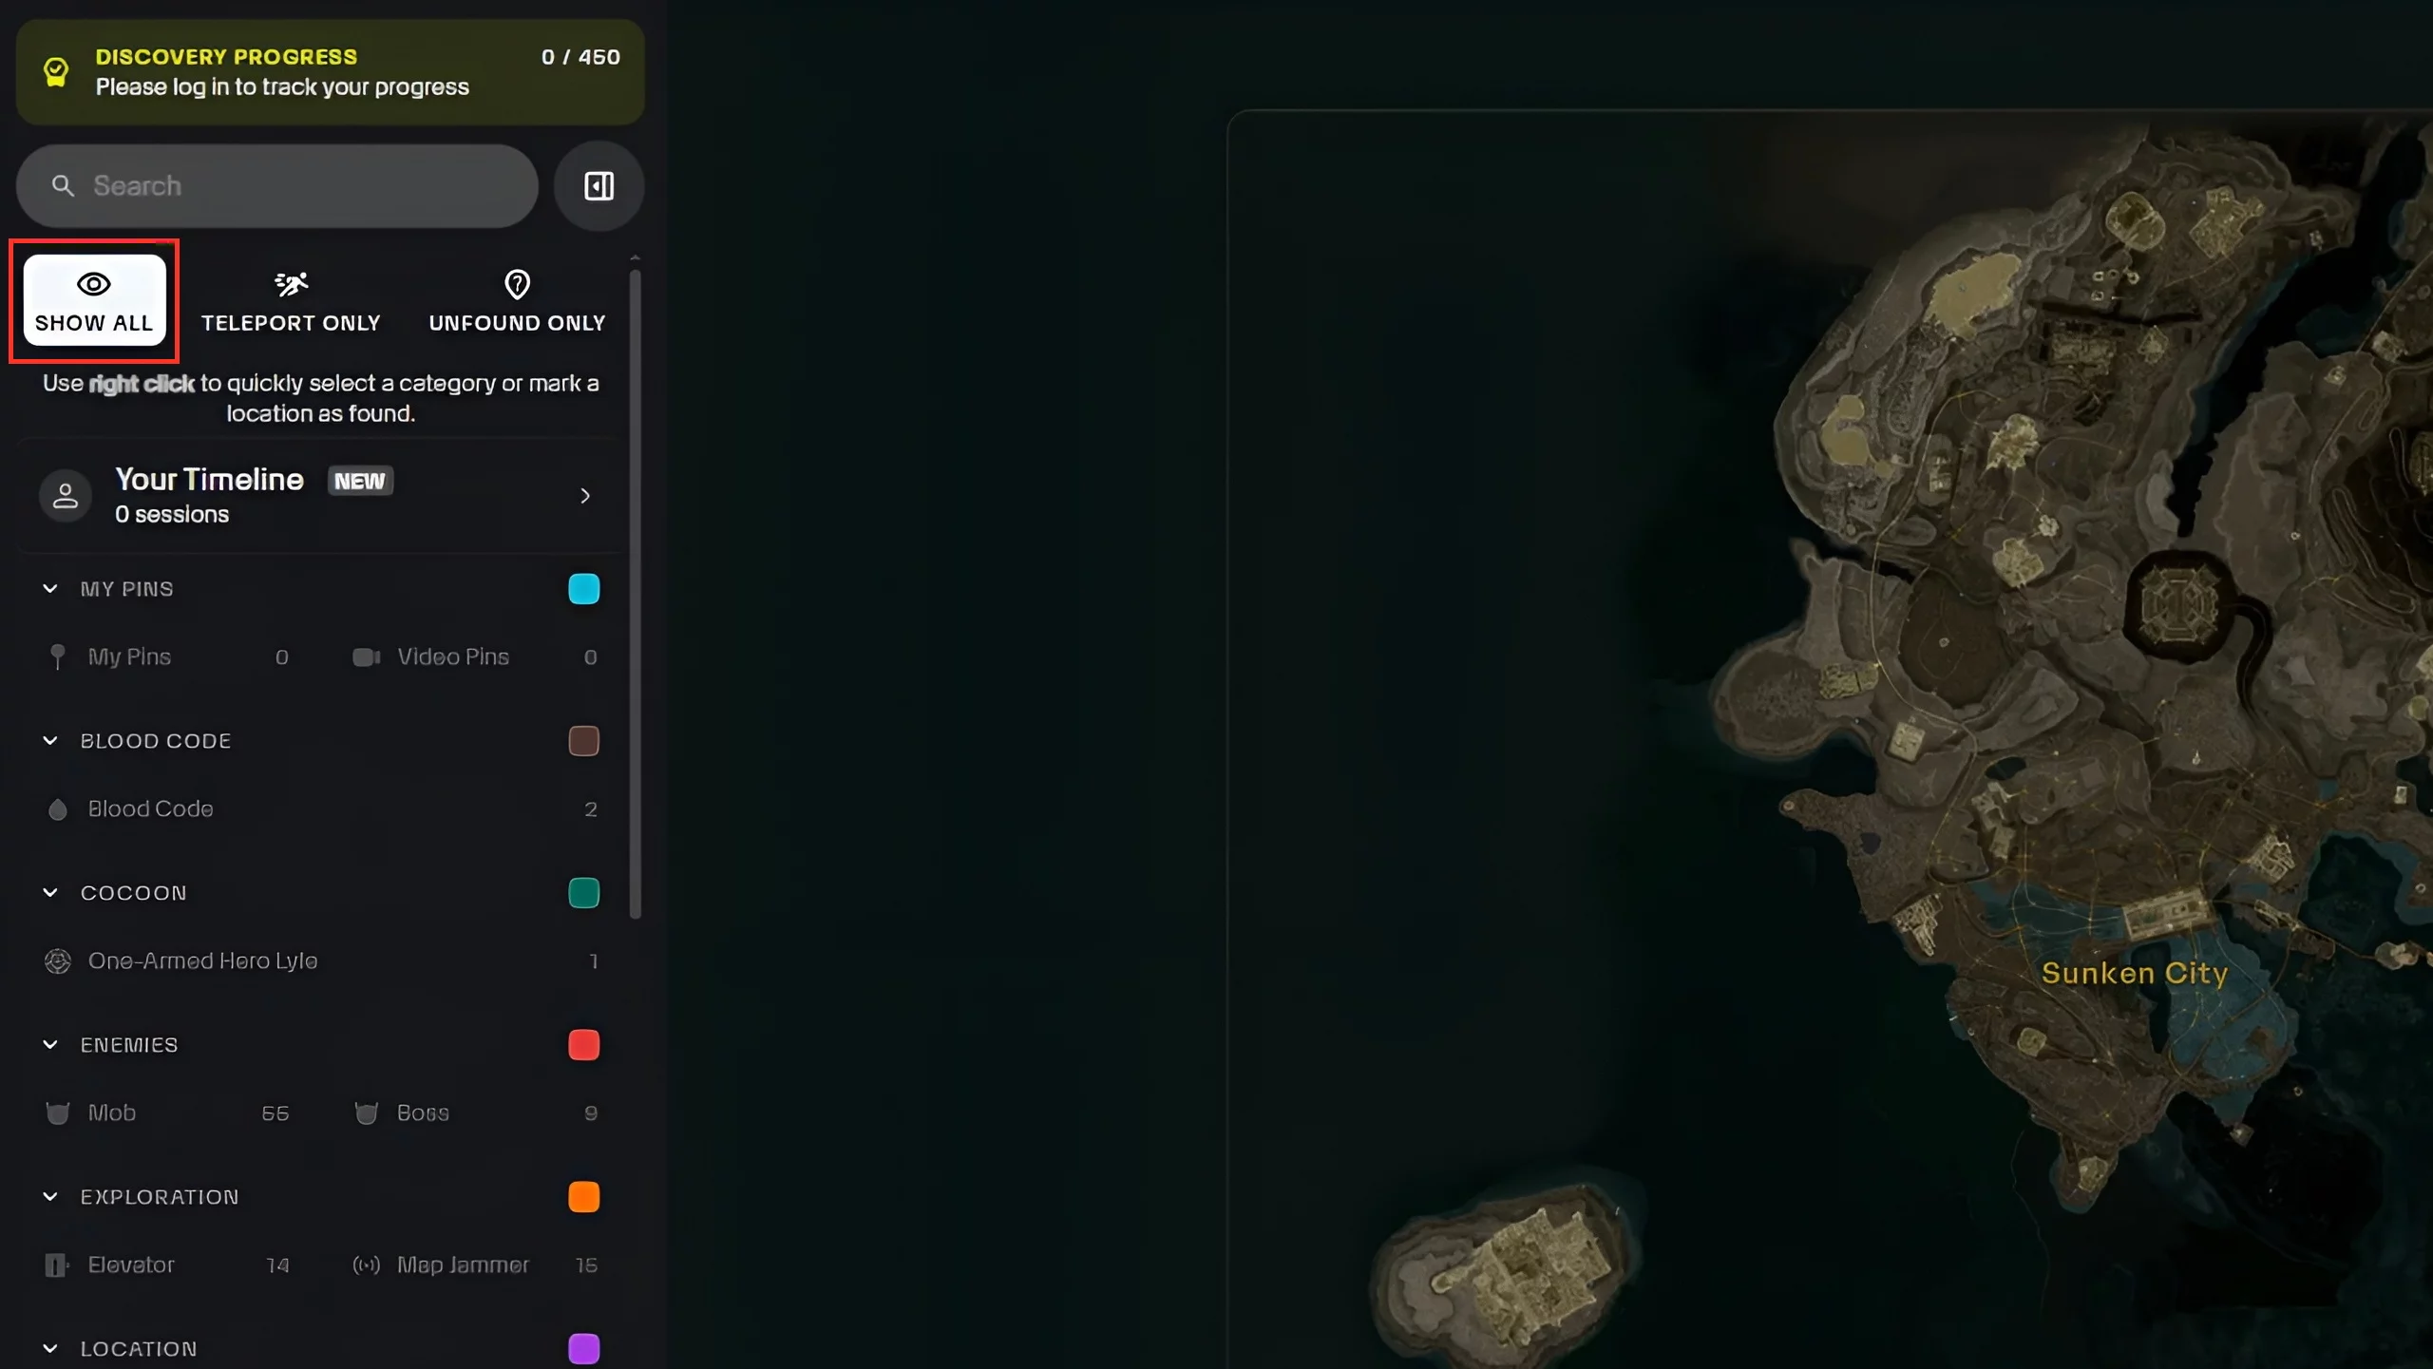This screenshot has width=2433, height=1369.
Task: Switch to Unfound Only filter
Action: (x=517, y=301)
